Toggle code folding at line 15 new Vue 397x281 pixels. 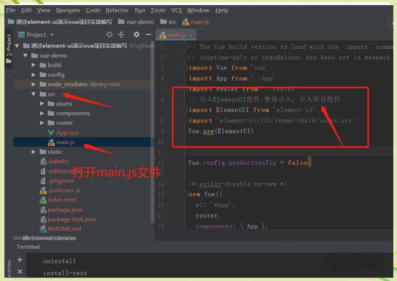(185, 194)
